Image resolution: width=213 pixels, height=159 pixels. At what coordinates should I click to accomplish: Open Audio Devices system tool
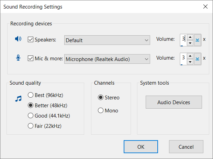click(173, 102)
